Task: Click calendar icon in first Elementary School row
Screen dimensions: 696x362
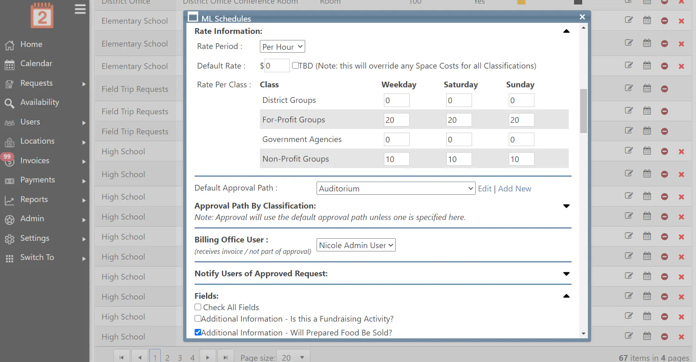Action: 647,20
